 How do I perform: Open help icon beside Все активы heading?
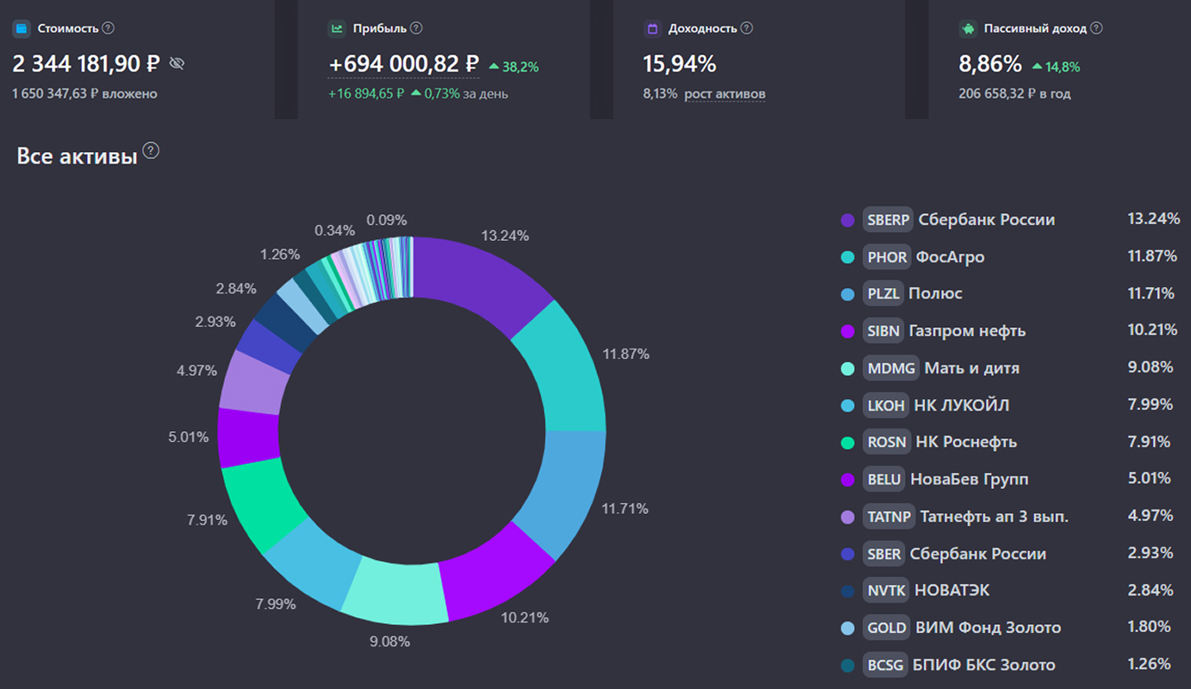150,151
